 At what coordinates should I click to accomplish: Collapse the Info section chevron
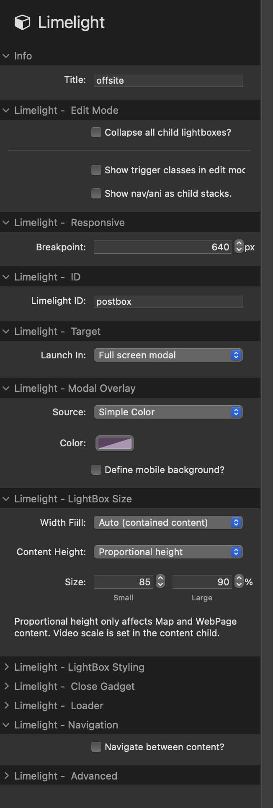click(6, 56)
